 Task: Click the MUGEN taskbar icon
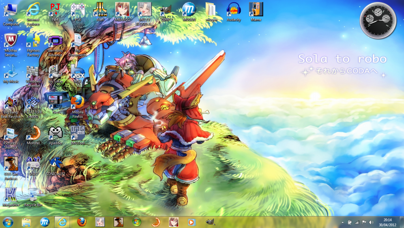[x=45, y=222]
